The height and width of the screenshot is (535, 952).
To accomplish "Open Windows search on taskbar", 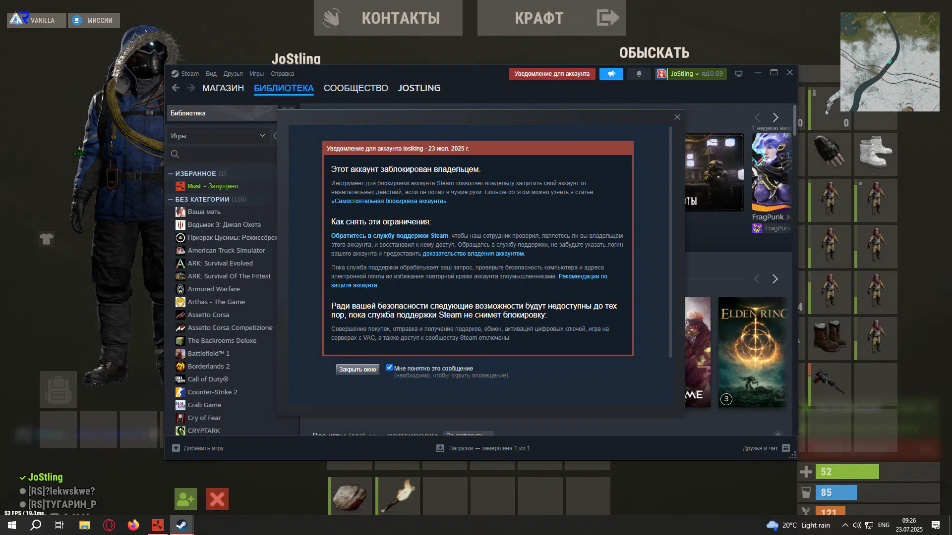I will point(36,525).
